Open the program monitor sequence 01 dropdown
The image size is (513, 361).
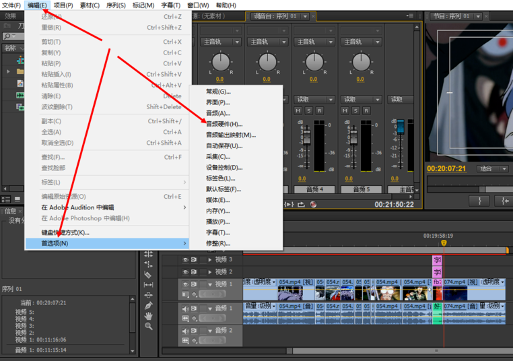(478, 16)
